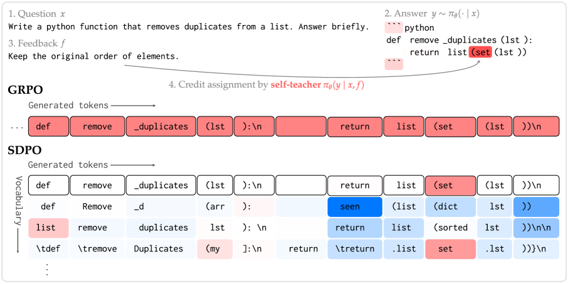This screenshot has width=573, height=284.
Task: Select the red '_duplicates' token in GRPO row
Action: tap(160, 126)
